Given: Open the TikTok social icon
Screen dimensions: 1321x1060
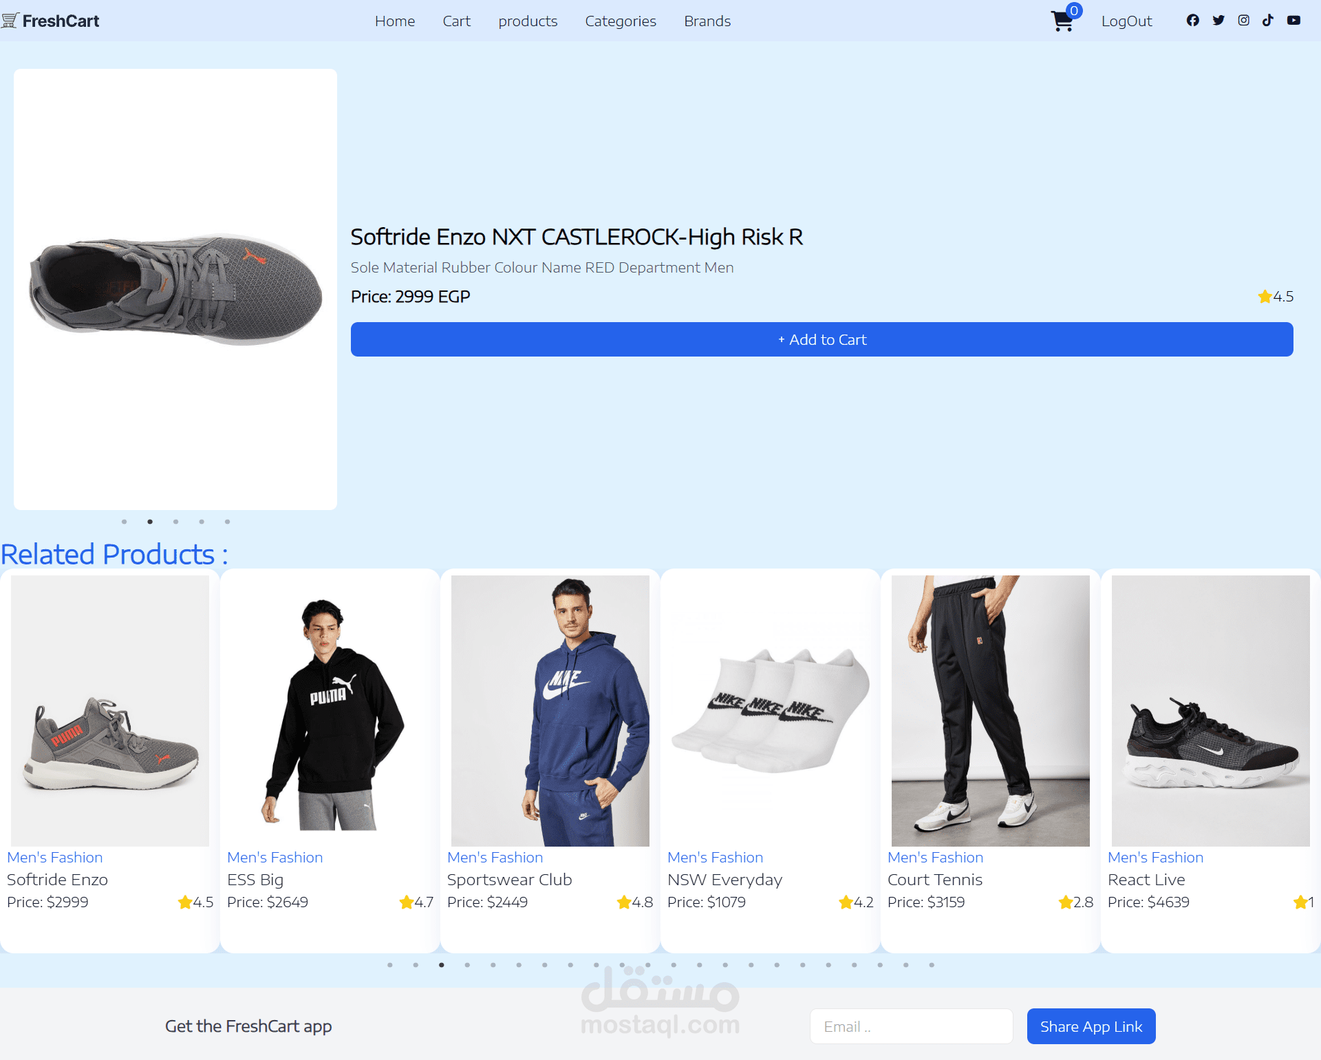Looking at the screenshot, I should (1268, 21).
